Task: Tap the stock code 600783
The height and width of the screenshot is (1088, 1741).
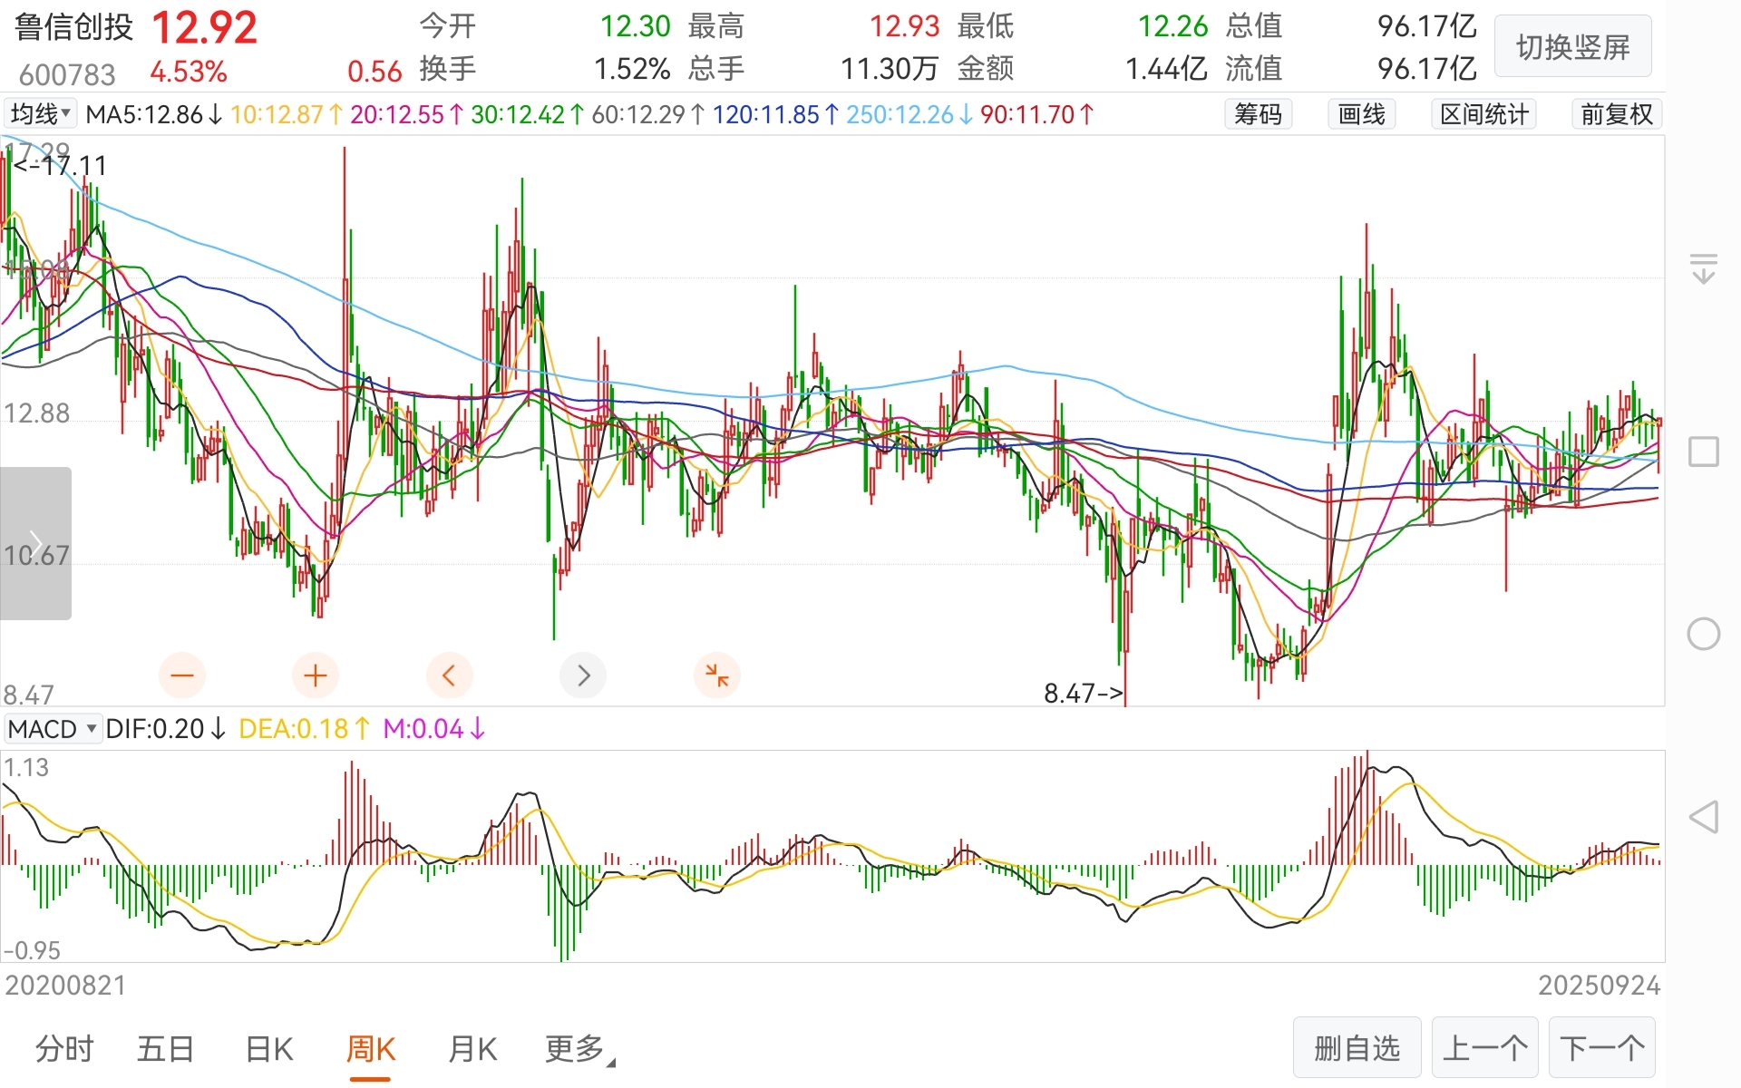Action: (x=67, y=74)
